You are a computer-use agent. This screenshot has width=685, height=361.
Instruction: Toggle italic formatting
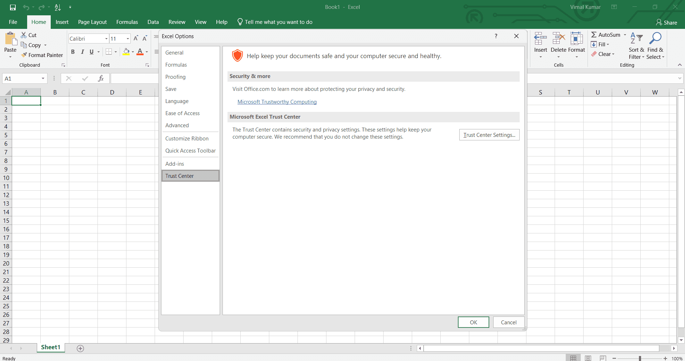pyautogui.click(x=82, y=52)
